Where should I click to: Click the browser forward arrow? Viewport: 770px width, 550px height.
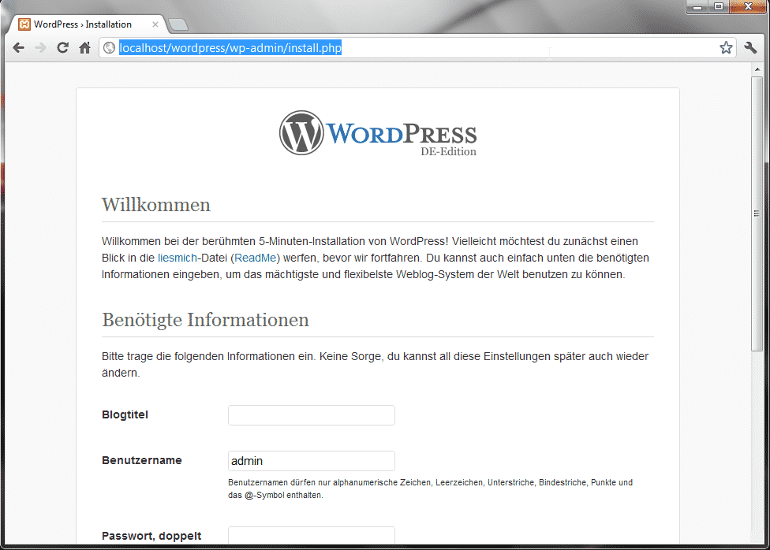[41, 47]
